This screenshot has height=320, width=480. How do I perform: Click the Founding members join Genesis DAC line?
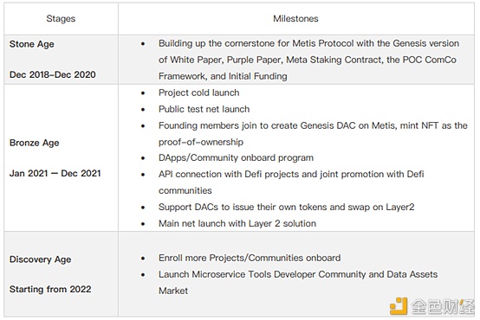click(313, 125)
